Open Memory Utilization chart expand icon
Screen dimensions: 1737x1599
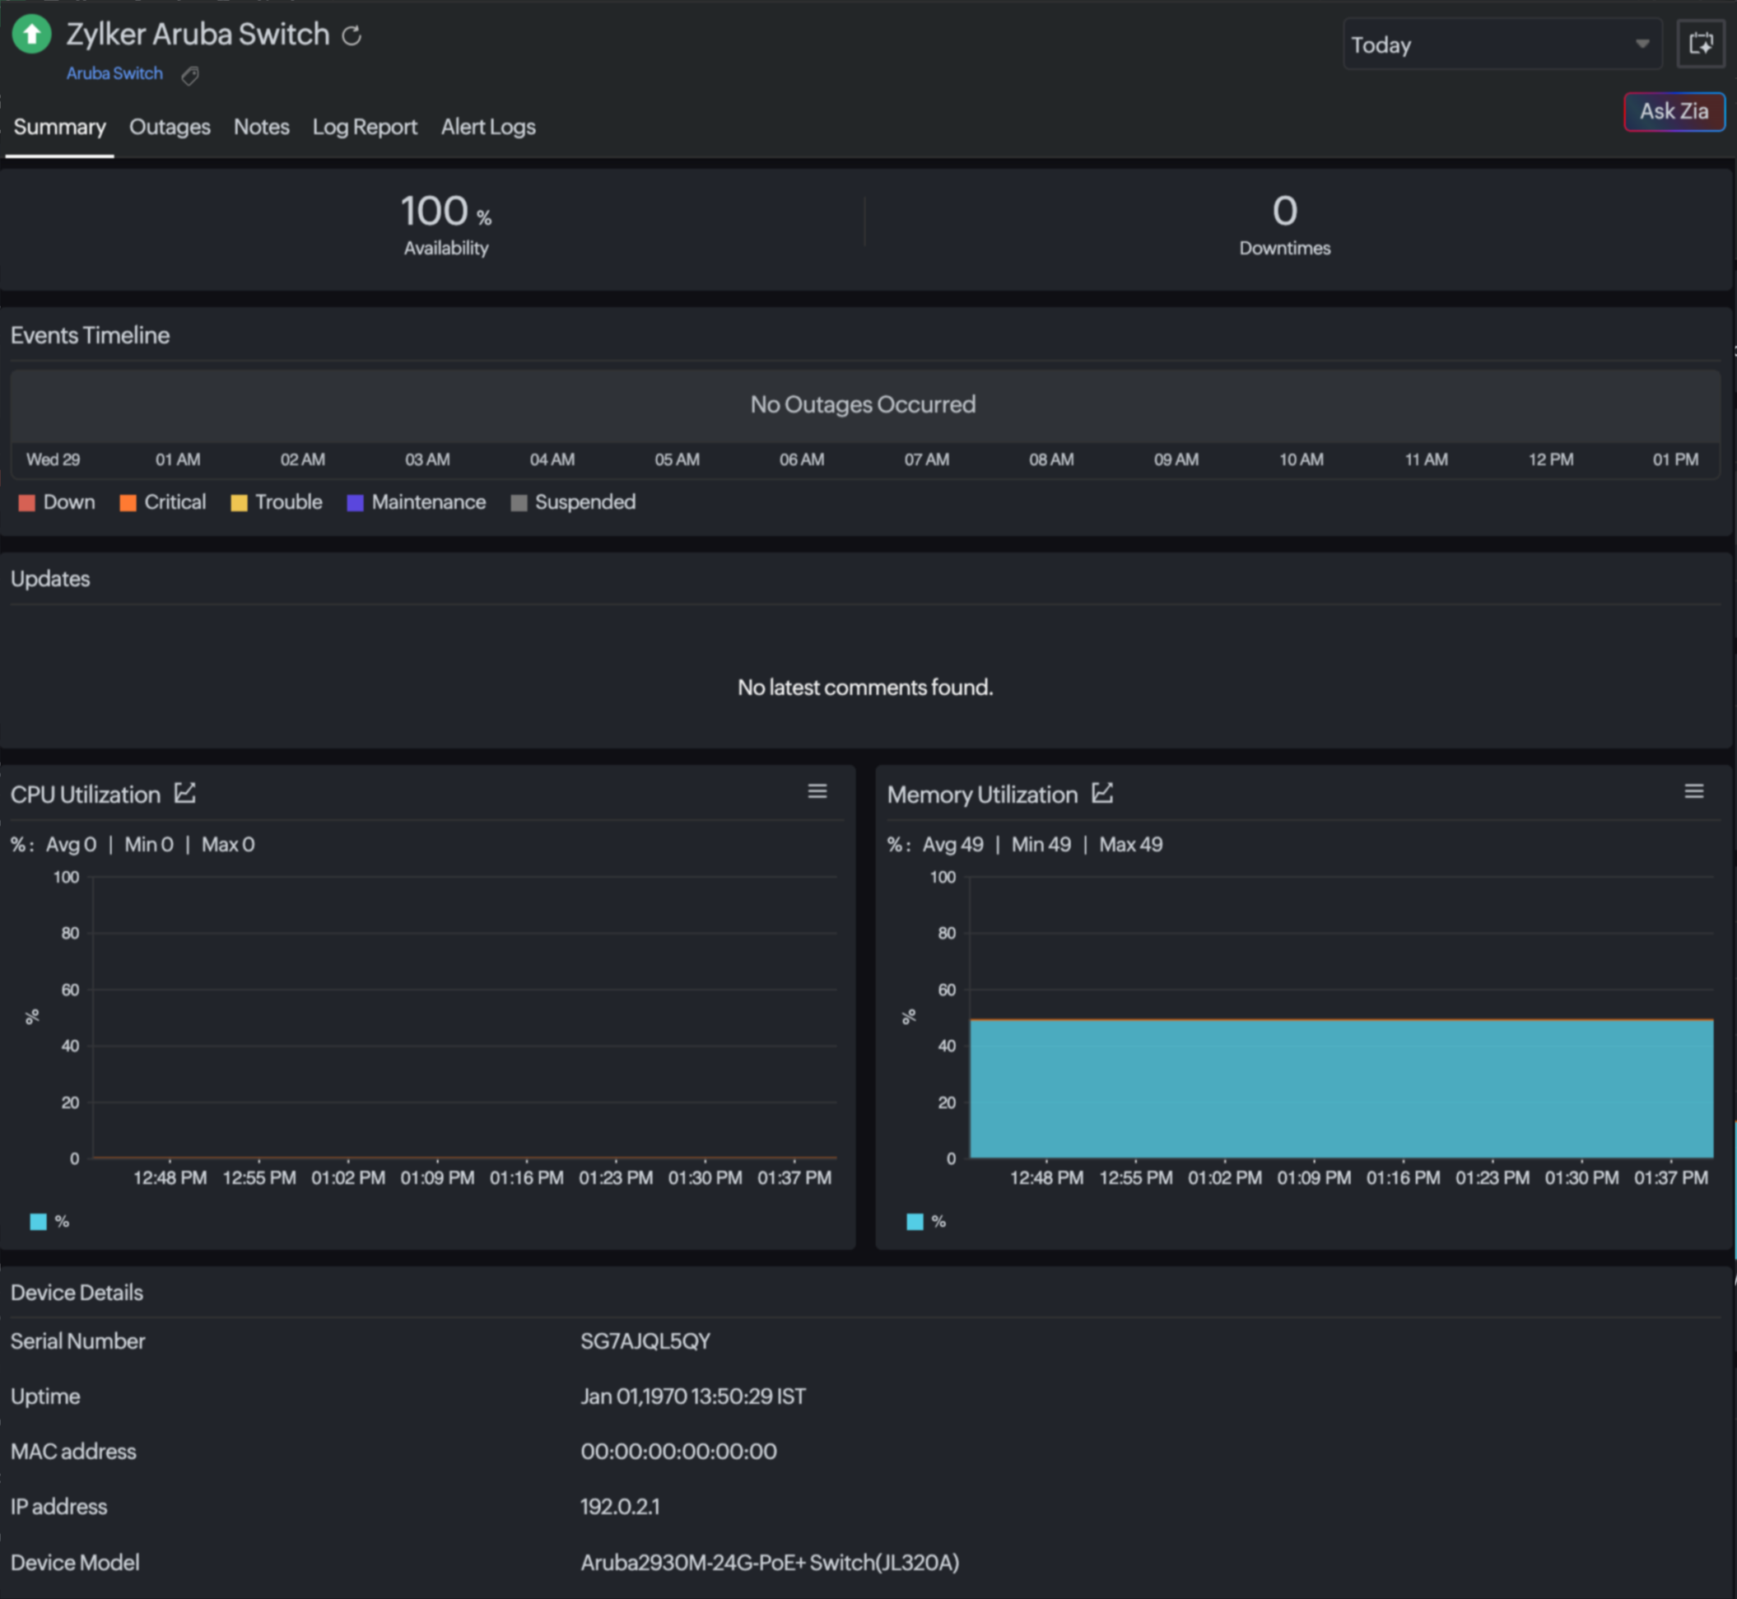pyautogui.click(x=1102, y=793)
